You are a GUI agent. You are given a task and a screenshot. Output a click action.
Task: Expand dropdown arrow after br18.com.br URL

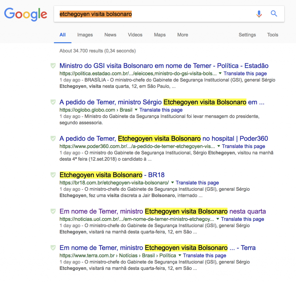pos(173,183)
